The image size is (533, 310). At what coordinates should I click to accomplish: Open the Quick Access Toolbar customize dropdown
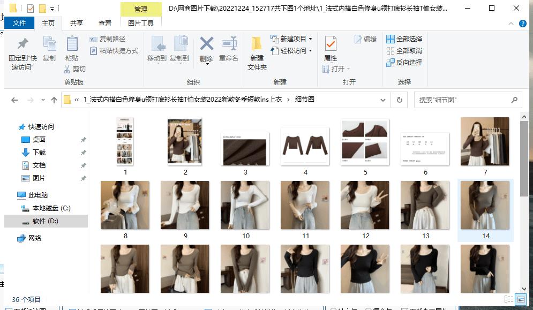coord(51,8)
